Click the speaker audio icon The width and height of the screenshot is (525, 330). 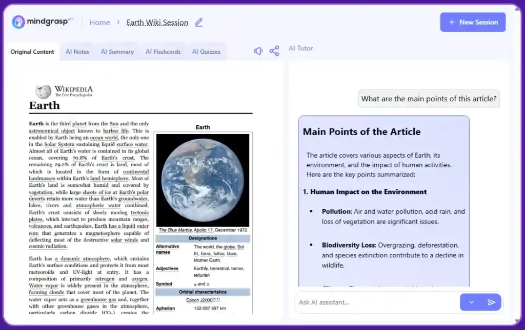point(258,51)
